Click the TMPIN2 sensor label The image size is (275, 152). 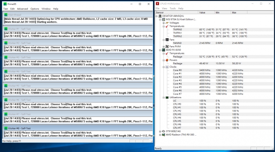click(177, 36)
